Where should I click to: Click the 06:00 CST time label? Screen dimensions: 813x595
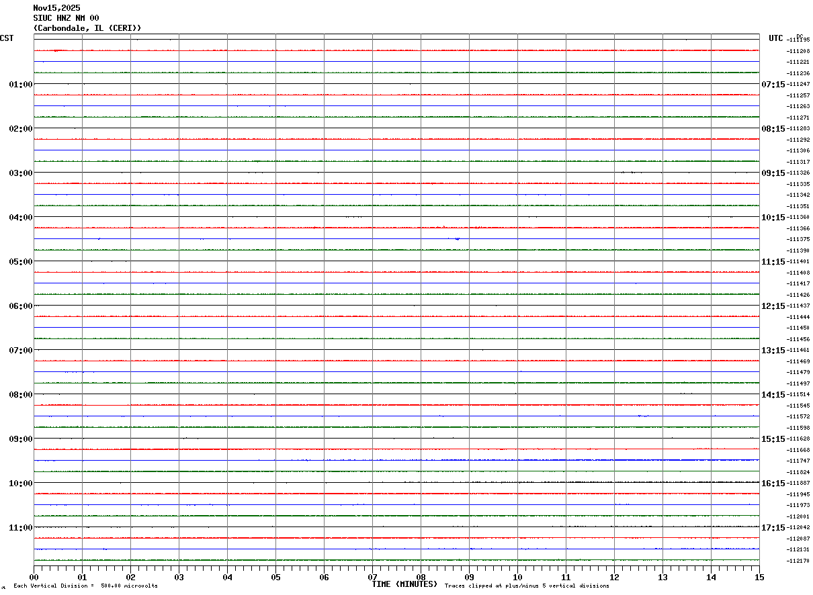tap(21, 306)
